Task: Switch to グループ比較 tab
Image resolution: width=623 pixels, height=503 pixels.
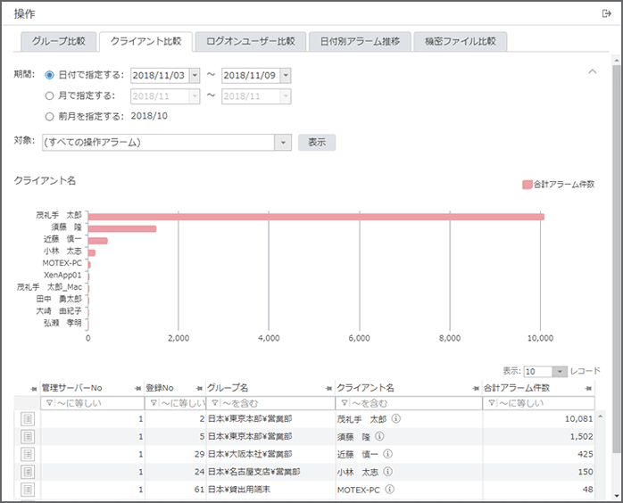Action: 58,41
